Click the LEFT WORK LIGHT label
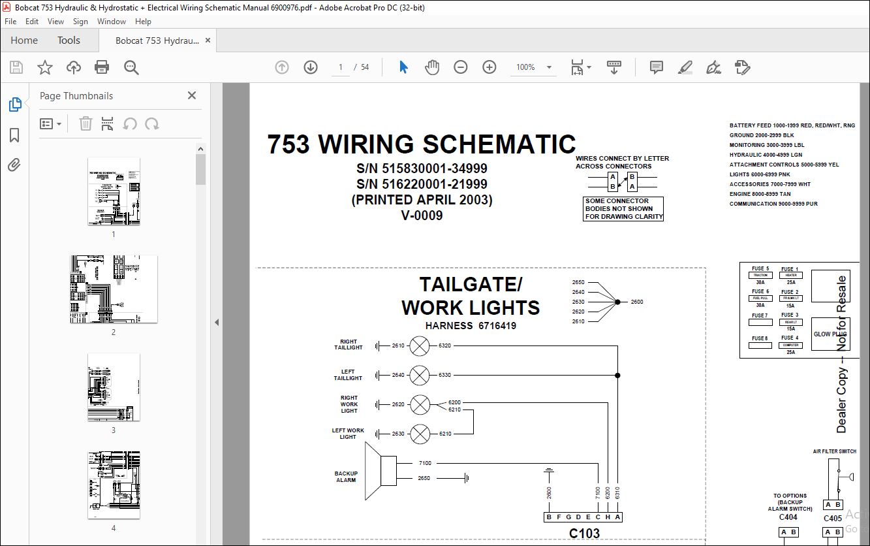The image size is (870, 546). click(348, 434)
